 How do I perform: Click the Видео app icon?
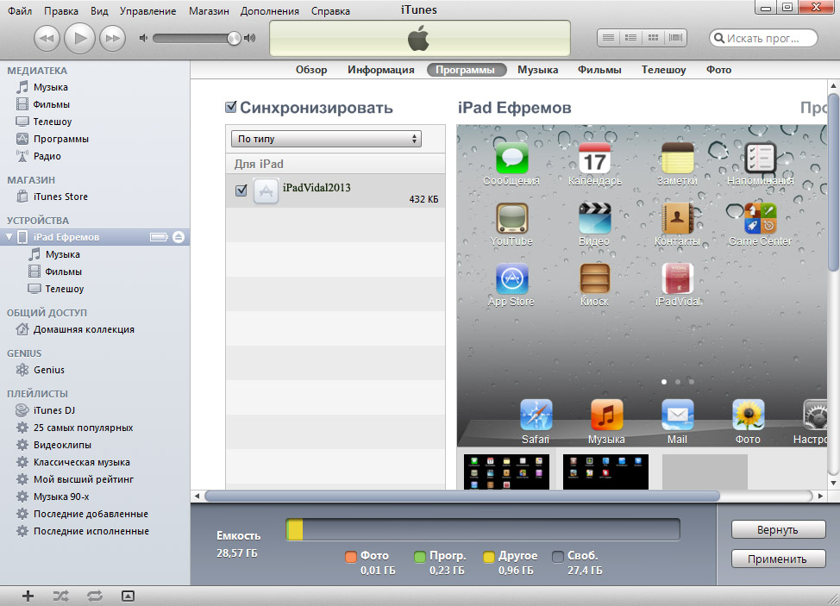tap(595, 218)
